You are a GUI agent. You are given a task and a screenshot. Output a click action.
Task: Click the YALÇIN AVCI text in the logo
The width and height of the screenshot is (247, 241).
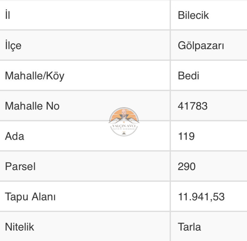(x=124, y=126)
